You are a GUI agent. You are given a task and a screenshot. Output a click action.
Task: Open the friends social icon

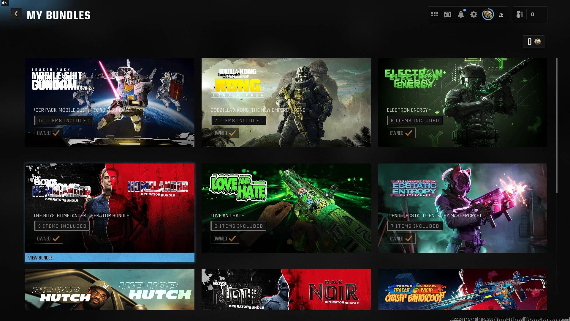(x=520, y=14)
